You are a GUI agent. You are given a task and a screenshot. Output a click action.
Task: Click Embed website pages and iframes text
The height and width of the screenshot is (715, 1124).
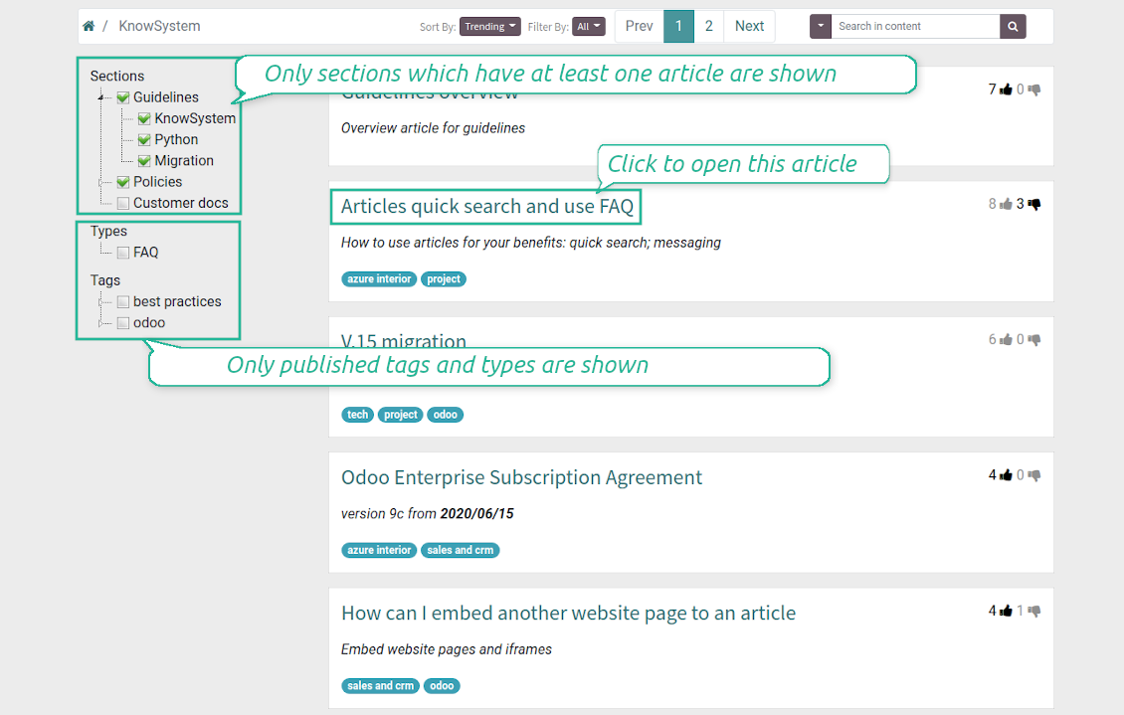tap(447, 649)
